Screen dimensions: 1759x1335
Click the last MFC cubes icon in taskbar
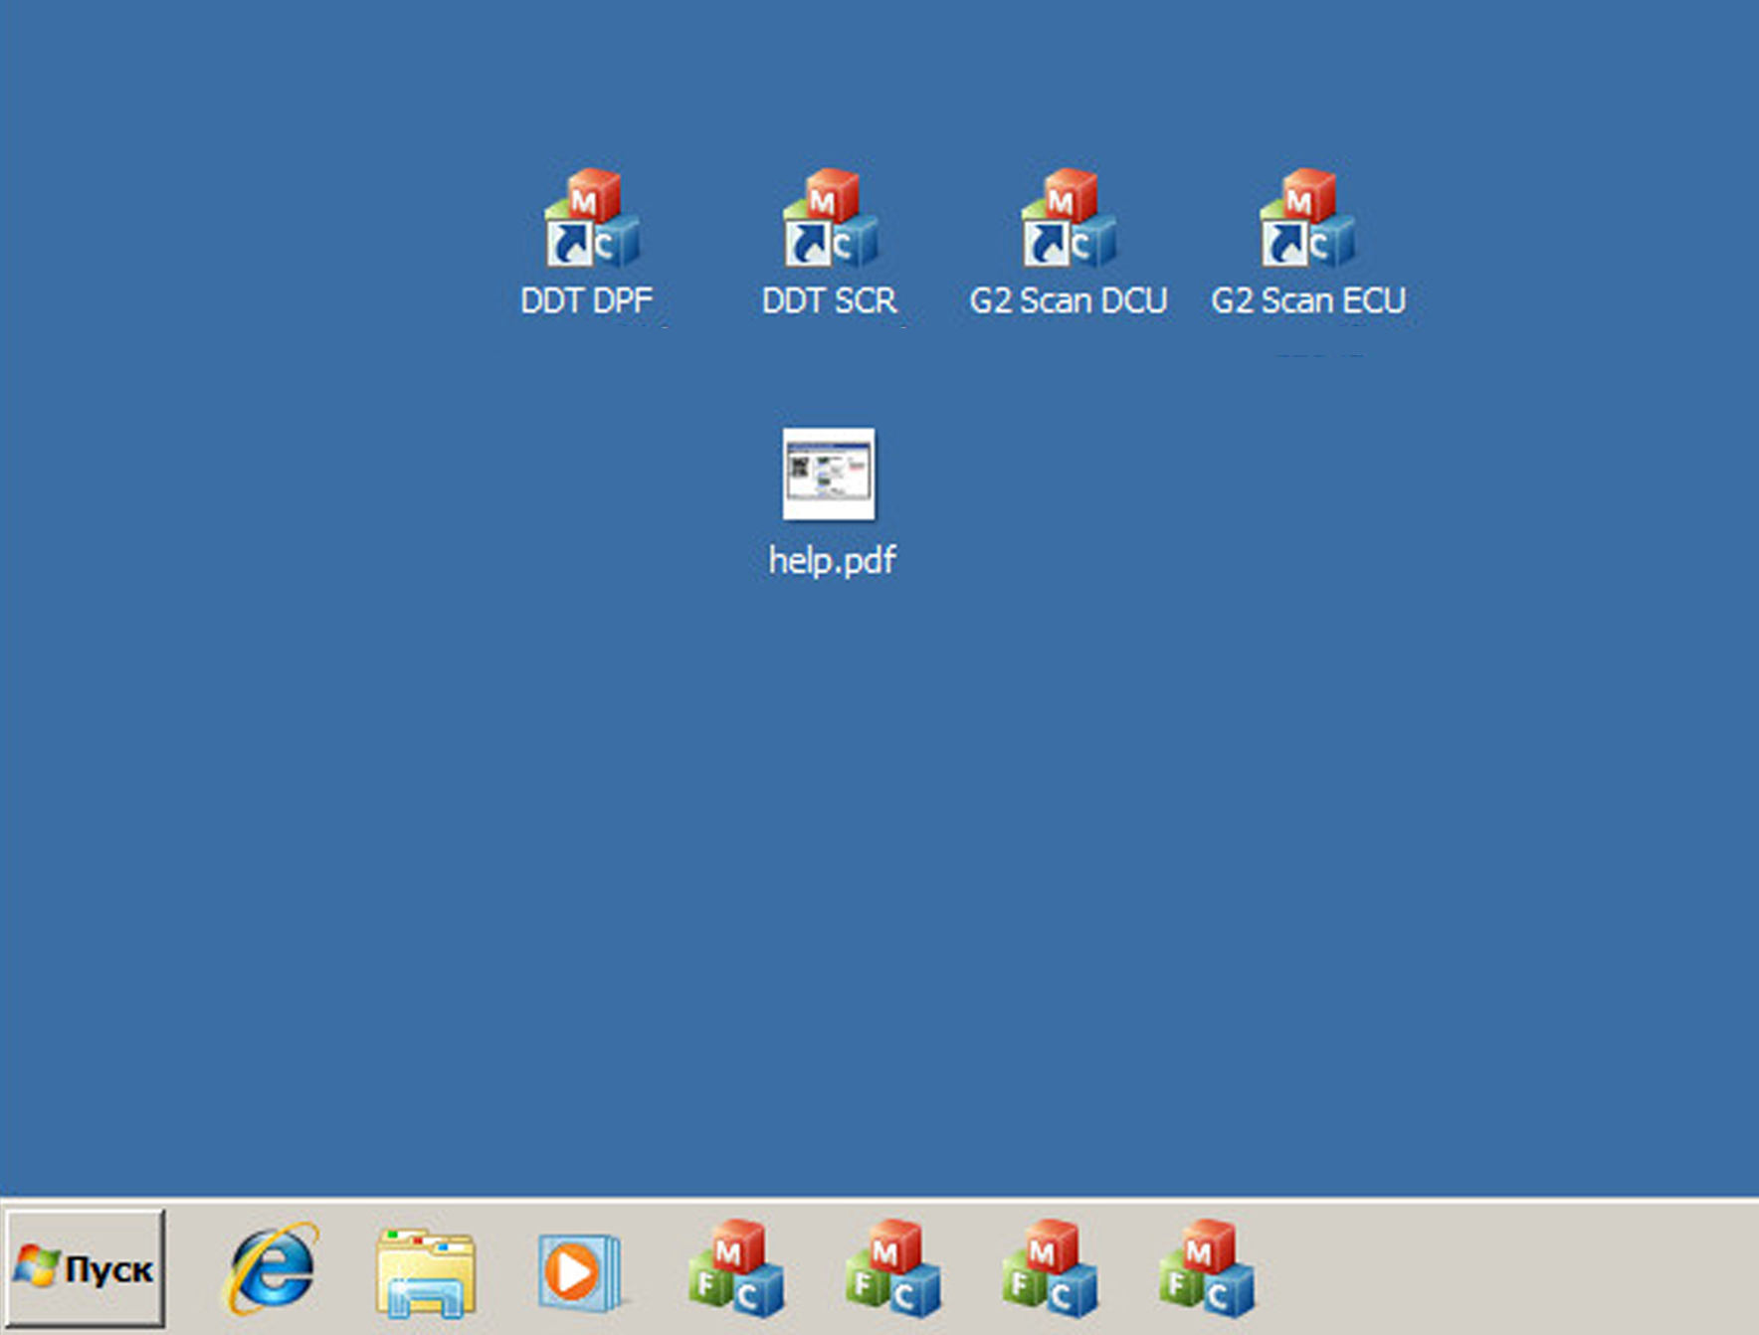(x=1206, y=1268)
